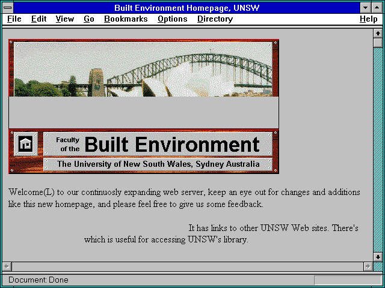Screen dimensions: 385x288
Task: Open the File menu
Action: [x=14, y=19]
